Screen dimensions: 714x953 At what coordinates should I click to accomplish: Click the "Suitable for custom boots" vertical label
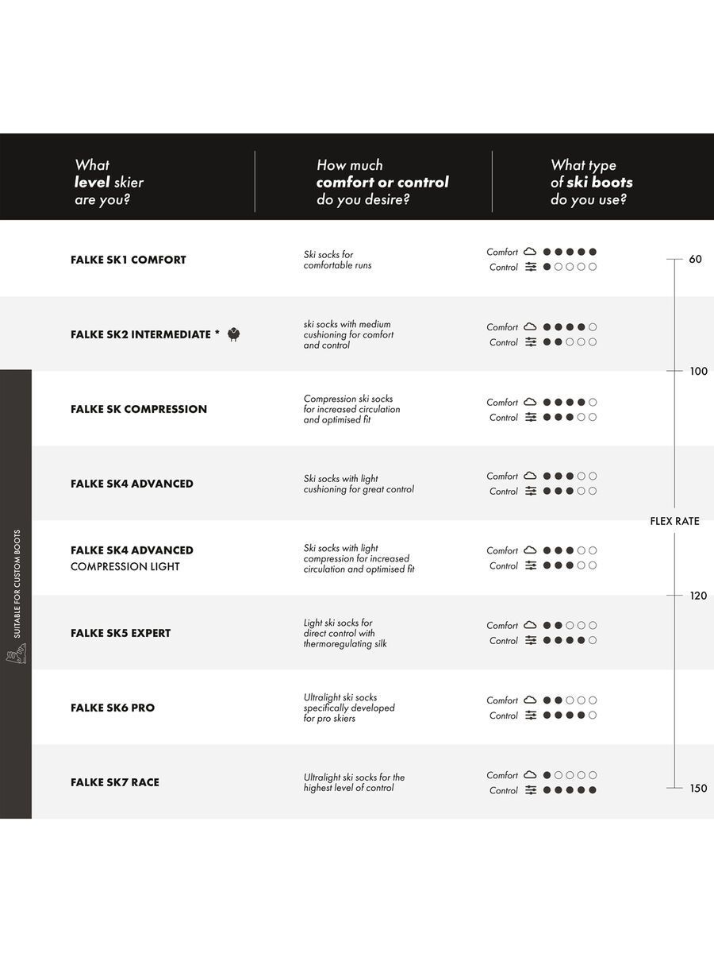(x=17, y=583)
